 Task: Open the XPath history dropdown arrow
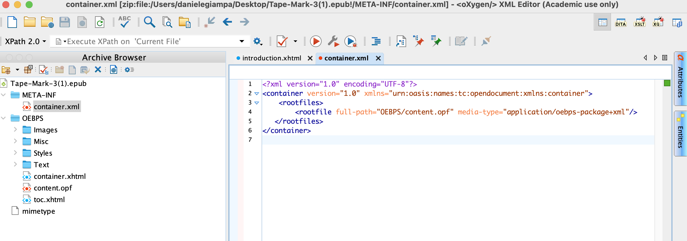(x=242, y=41)
